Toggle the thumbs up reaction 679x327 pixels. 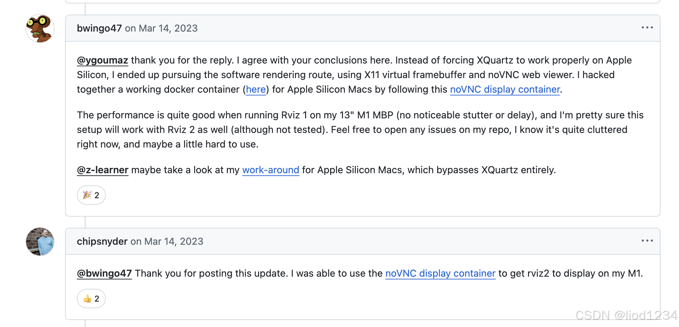click(x=91, y=299)
